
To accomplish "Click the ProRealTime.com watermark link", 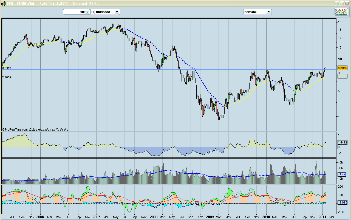I will click(x=15, y=129).
